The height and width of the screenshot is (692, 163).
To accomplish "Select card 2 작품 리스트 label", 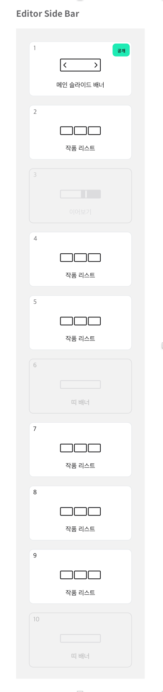I will [x=80, y=148].
